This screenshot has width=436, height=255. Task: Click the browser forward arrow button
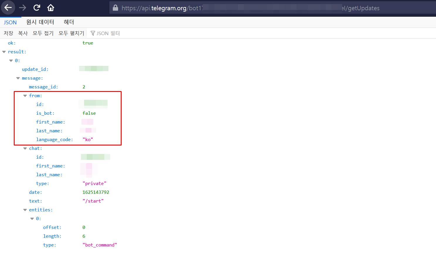[23, 8]
